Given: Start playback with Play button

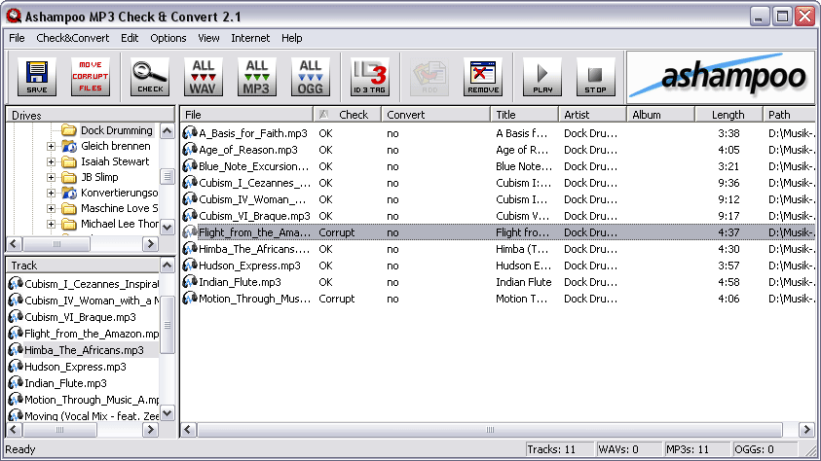Looking at the screenshot, I should (x=542, y=77).
